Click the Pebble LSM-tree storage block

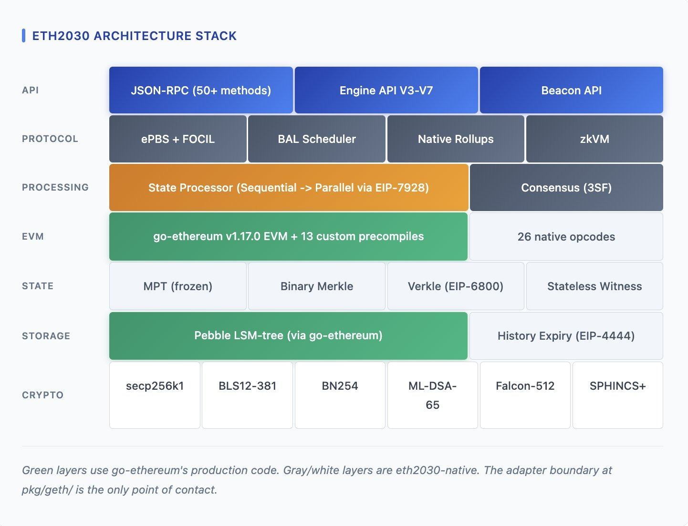[x=288, y=336]
